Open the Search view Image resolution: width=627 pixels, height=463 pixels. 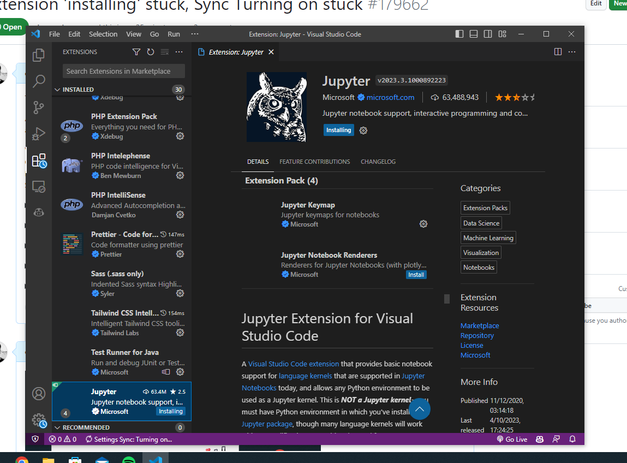(39, 81)
